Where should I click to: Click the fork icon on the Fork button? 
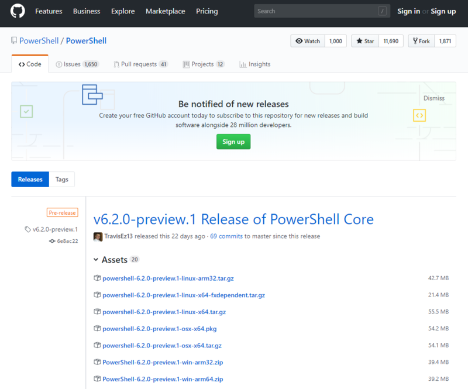[x=413, y=40]
